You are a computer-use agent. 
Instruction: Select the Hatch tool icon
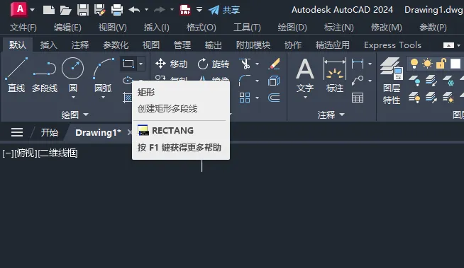(x=128, y=98)
